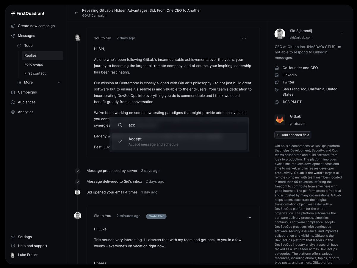Select the Replies item
Viewport: 357px width, 268px height.
43,55
